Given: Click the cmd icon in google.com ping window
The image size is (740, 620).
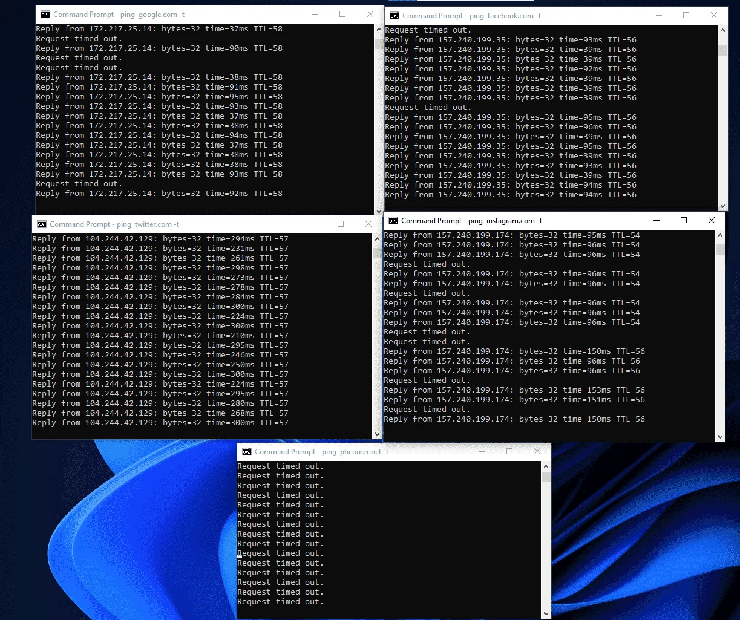Looking at the screenshot, I should 45,15.
